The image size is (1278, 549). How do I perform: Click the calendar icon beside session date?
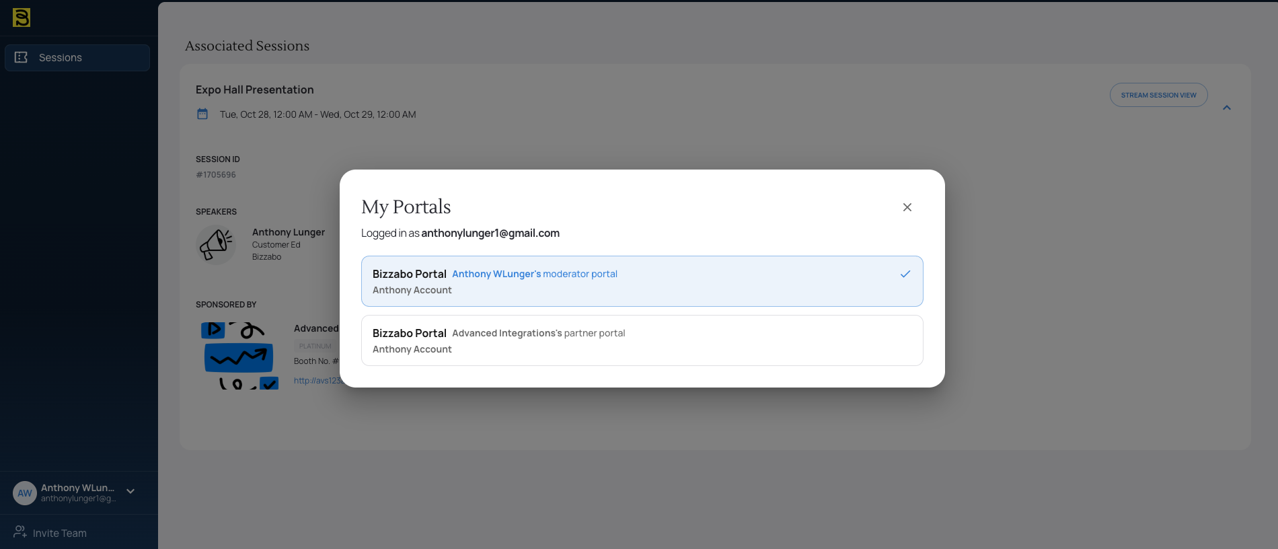coord(202,114)
